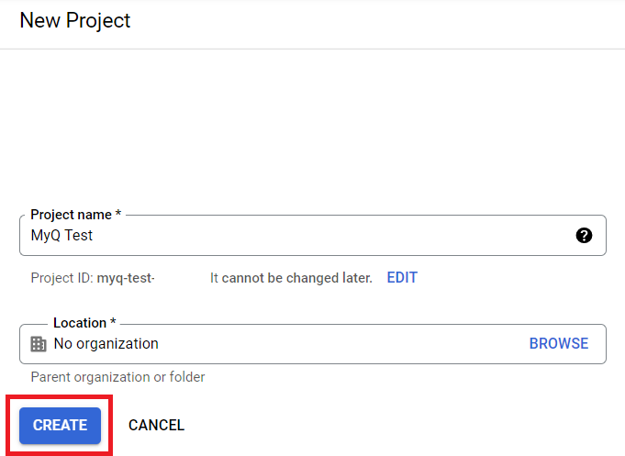The height and width of the screenshot is (456, 625).
Task: Click the 'Project ID:' label text
Action: click(61, 278)
